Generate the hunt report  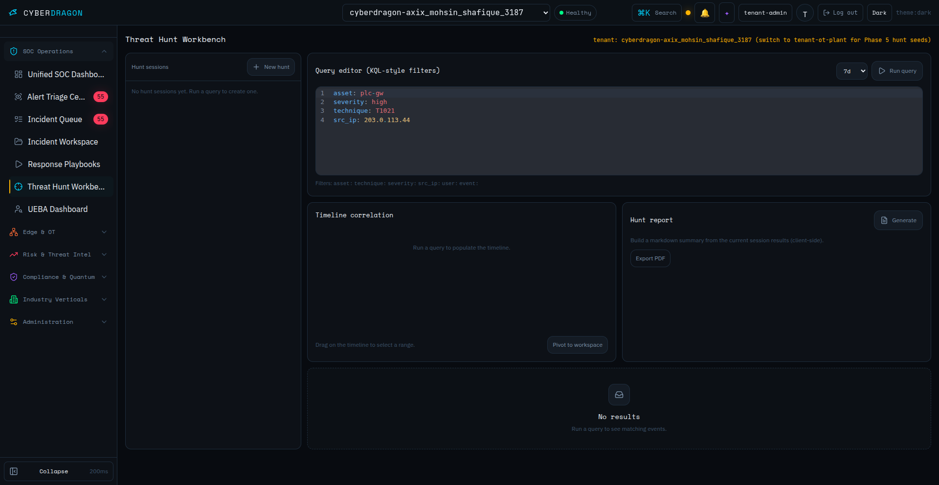click(x=898, y=220)
